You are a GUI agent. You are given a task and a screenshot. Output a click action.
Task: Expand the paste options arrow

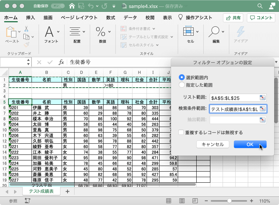click(19, 32)
